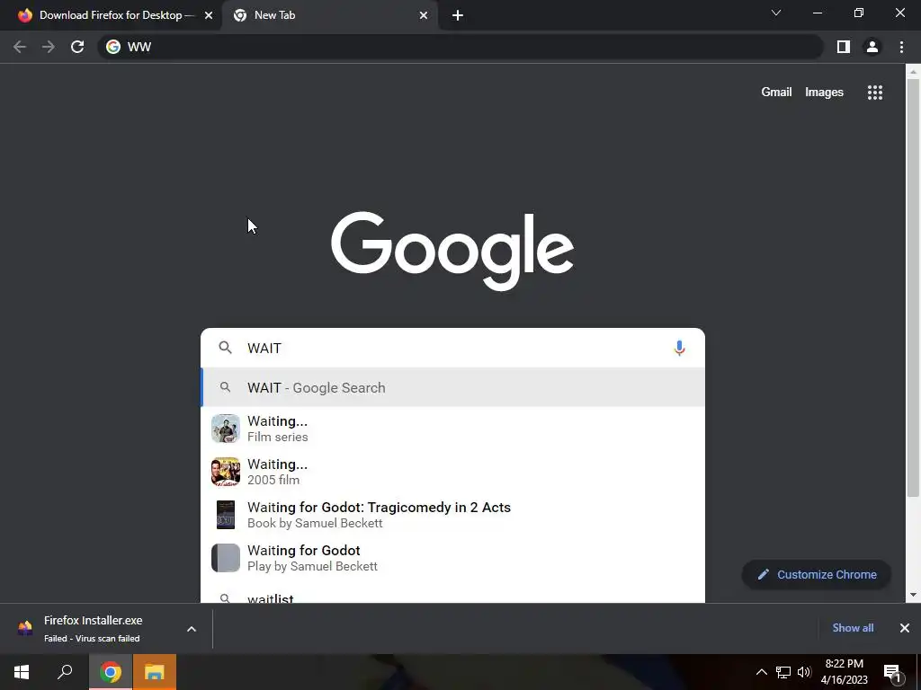Click into the search box with WAIT
Viewport: 921px width, 690px height.
tap(453, 348)
